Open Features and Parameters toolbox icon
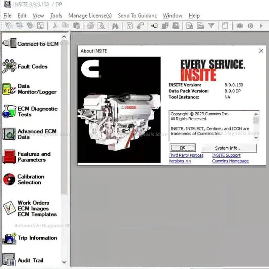269x269 pixels. (x=9, y=156)
